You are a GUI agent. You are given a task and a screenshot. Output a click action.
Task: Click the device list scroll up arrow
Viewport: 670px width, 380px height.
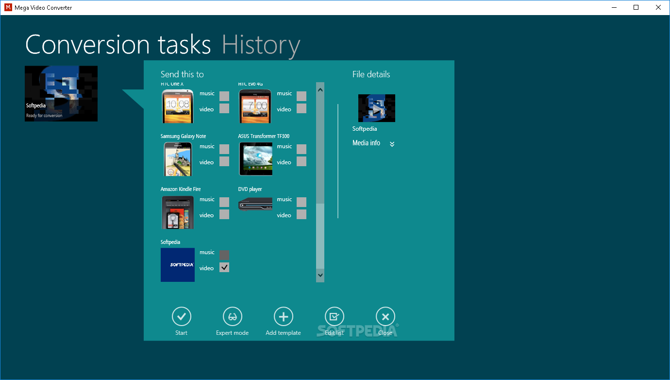(320, 89)
